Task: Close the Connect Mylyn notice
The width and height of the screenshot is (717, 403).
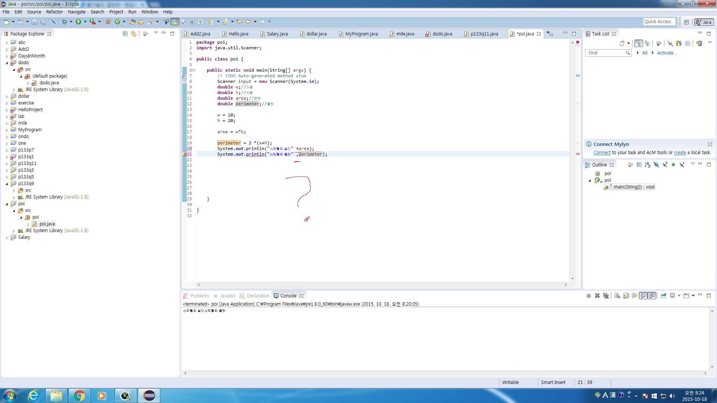Action: pyautogui.click(x=710, y=144)
